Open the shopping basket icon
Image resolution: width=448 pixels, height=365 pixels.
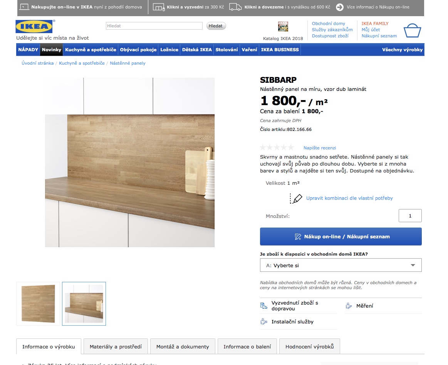tap(412, 30)
